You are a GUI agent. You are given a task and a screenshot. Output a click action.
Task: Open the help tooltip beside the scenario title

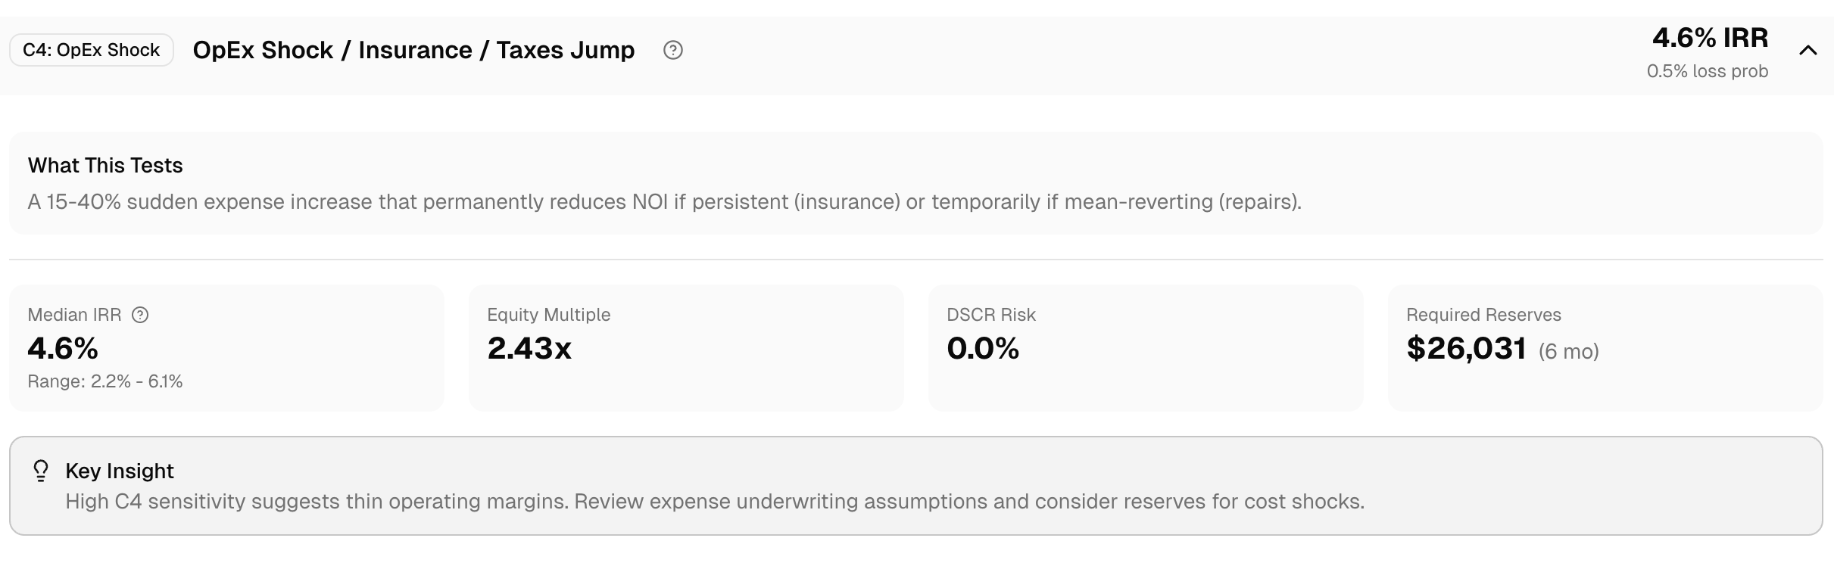click(x=674, y=51)
